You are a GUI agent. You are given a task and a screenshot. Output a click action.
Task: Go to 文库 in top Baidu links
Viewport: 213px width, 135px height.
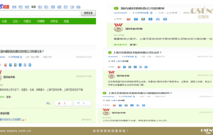click(72, 7)
